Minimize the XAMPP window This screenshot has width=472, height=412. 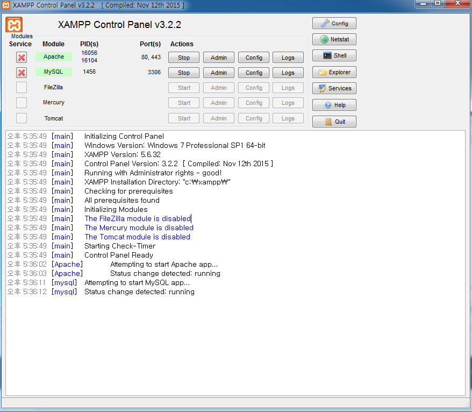coord(423,3)
